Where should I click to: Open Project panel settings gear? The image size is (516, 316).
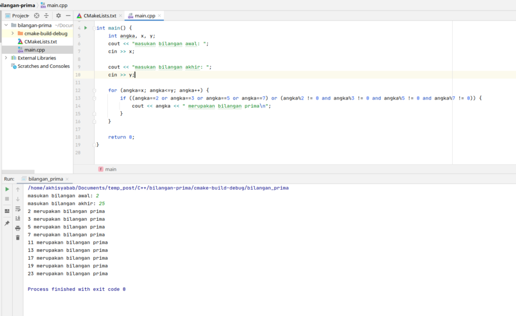(x=58, y=16)
